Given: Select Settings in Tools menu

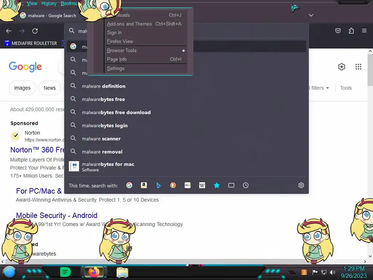Looking at the screenshot, I should (x=146, y=68).
